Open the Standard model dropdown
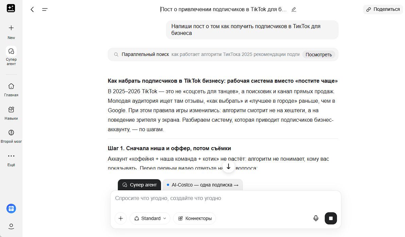 click(150, 218)
